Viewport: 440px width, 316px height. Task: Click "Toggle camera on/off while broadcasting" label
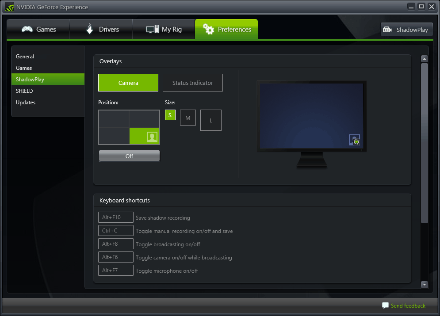(x=184, y=257)
